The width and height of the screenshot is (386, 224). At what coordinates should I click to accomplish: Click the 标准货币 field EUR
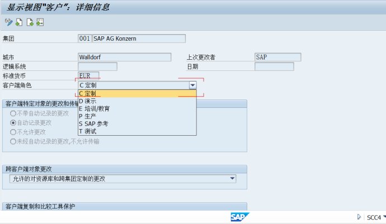click(88, 75)
